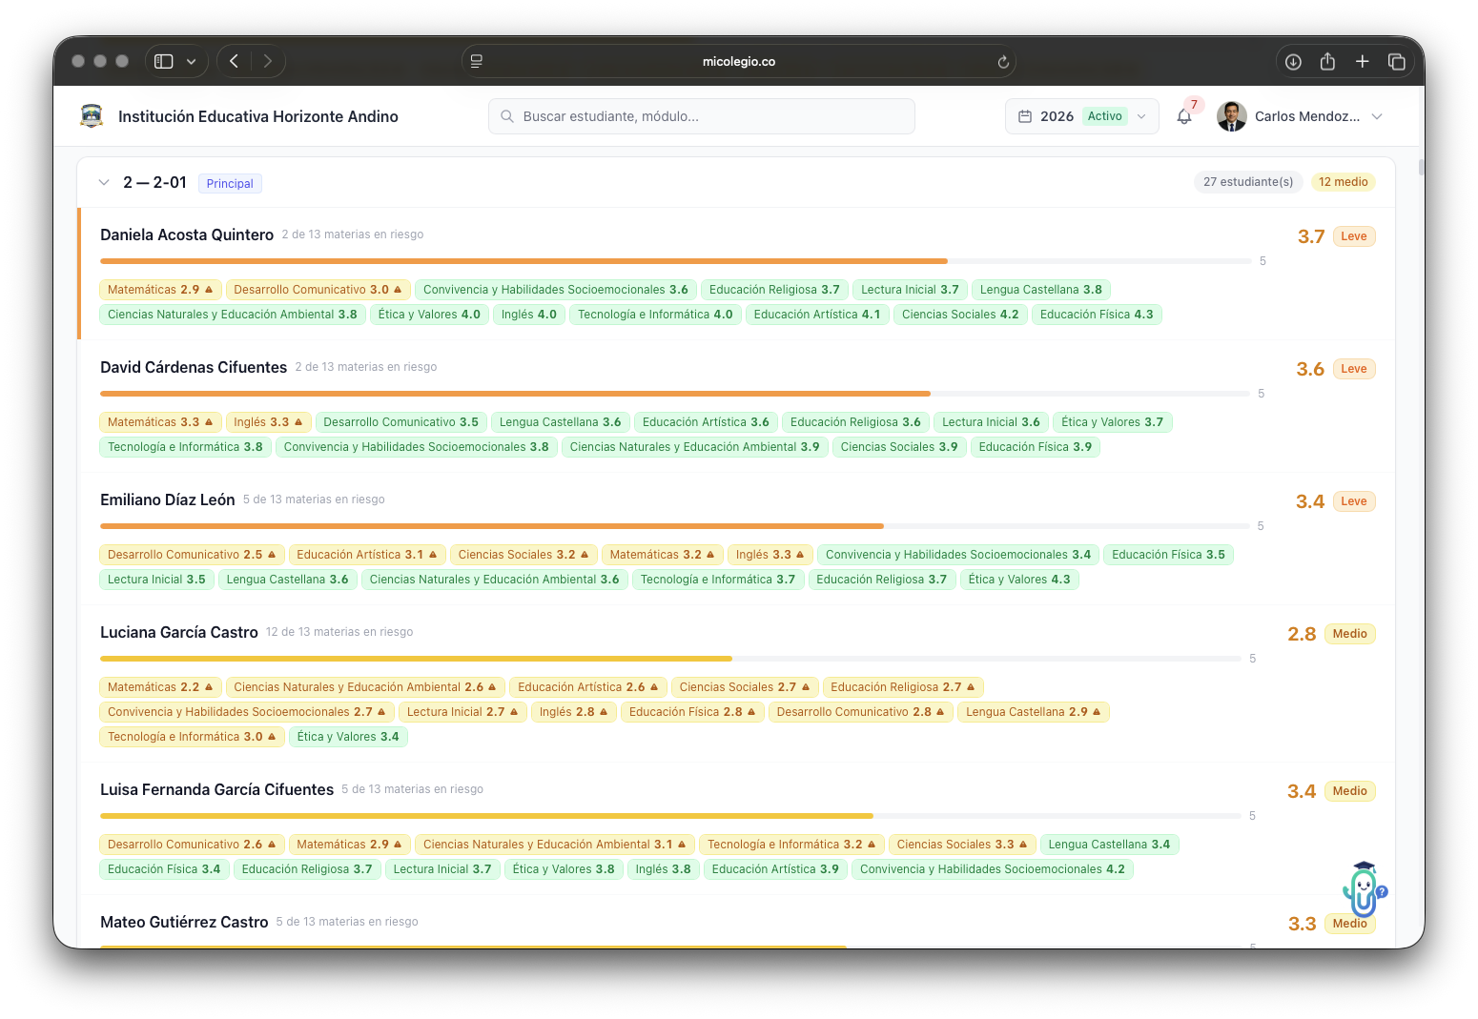Select the page vertical scrollbar
This screenshot has width=1478, height=1019.
click(x=1421, y=168)
